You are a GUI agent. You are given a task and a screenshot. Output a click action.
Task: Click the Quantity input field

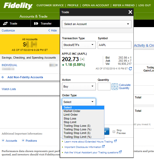104,86
